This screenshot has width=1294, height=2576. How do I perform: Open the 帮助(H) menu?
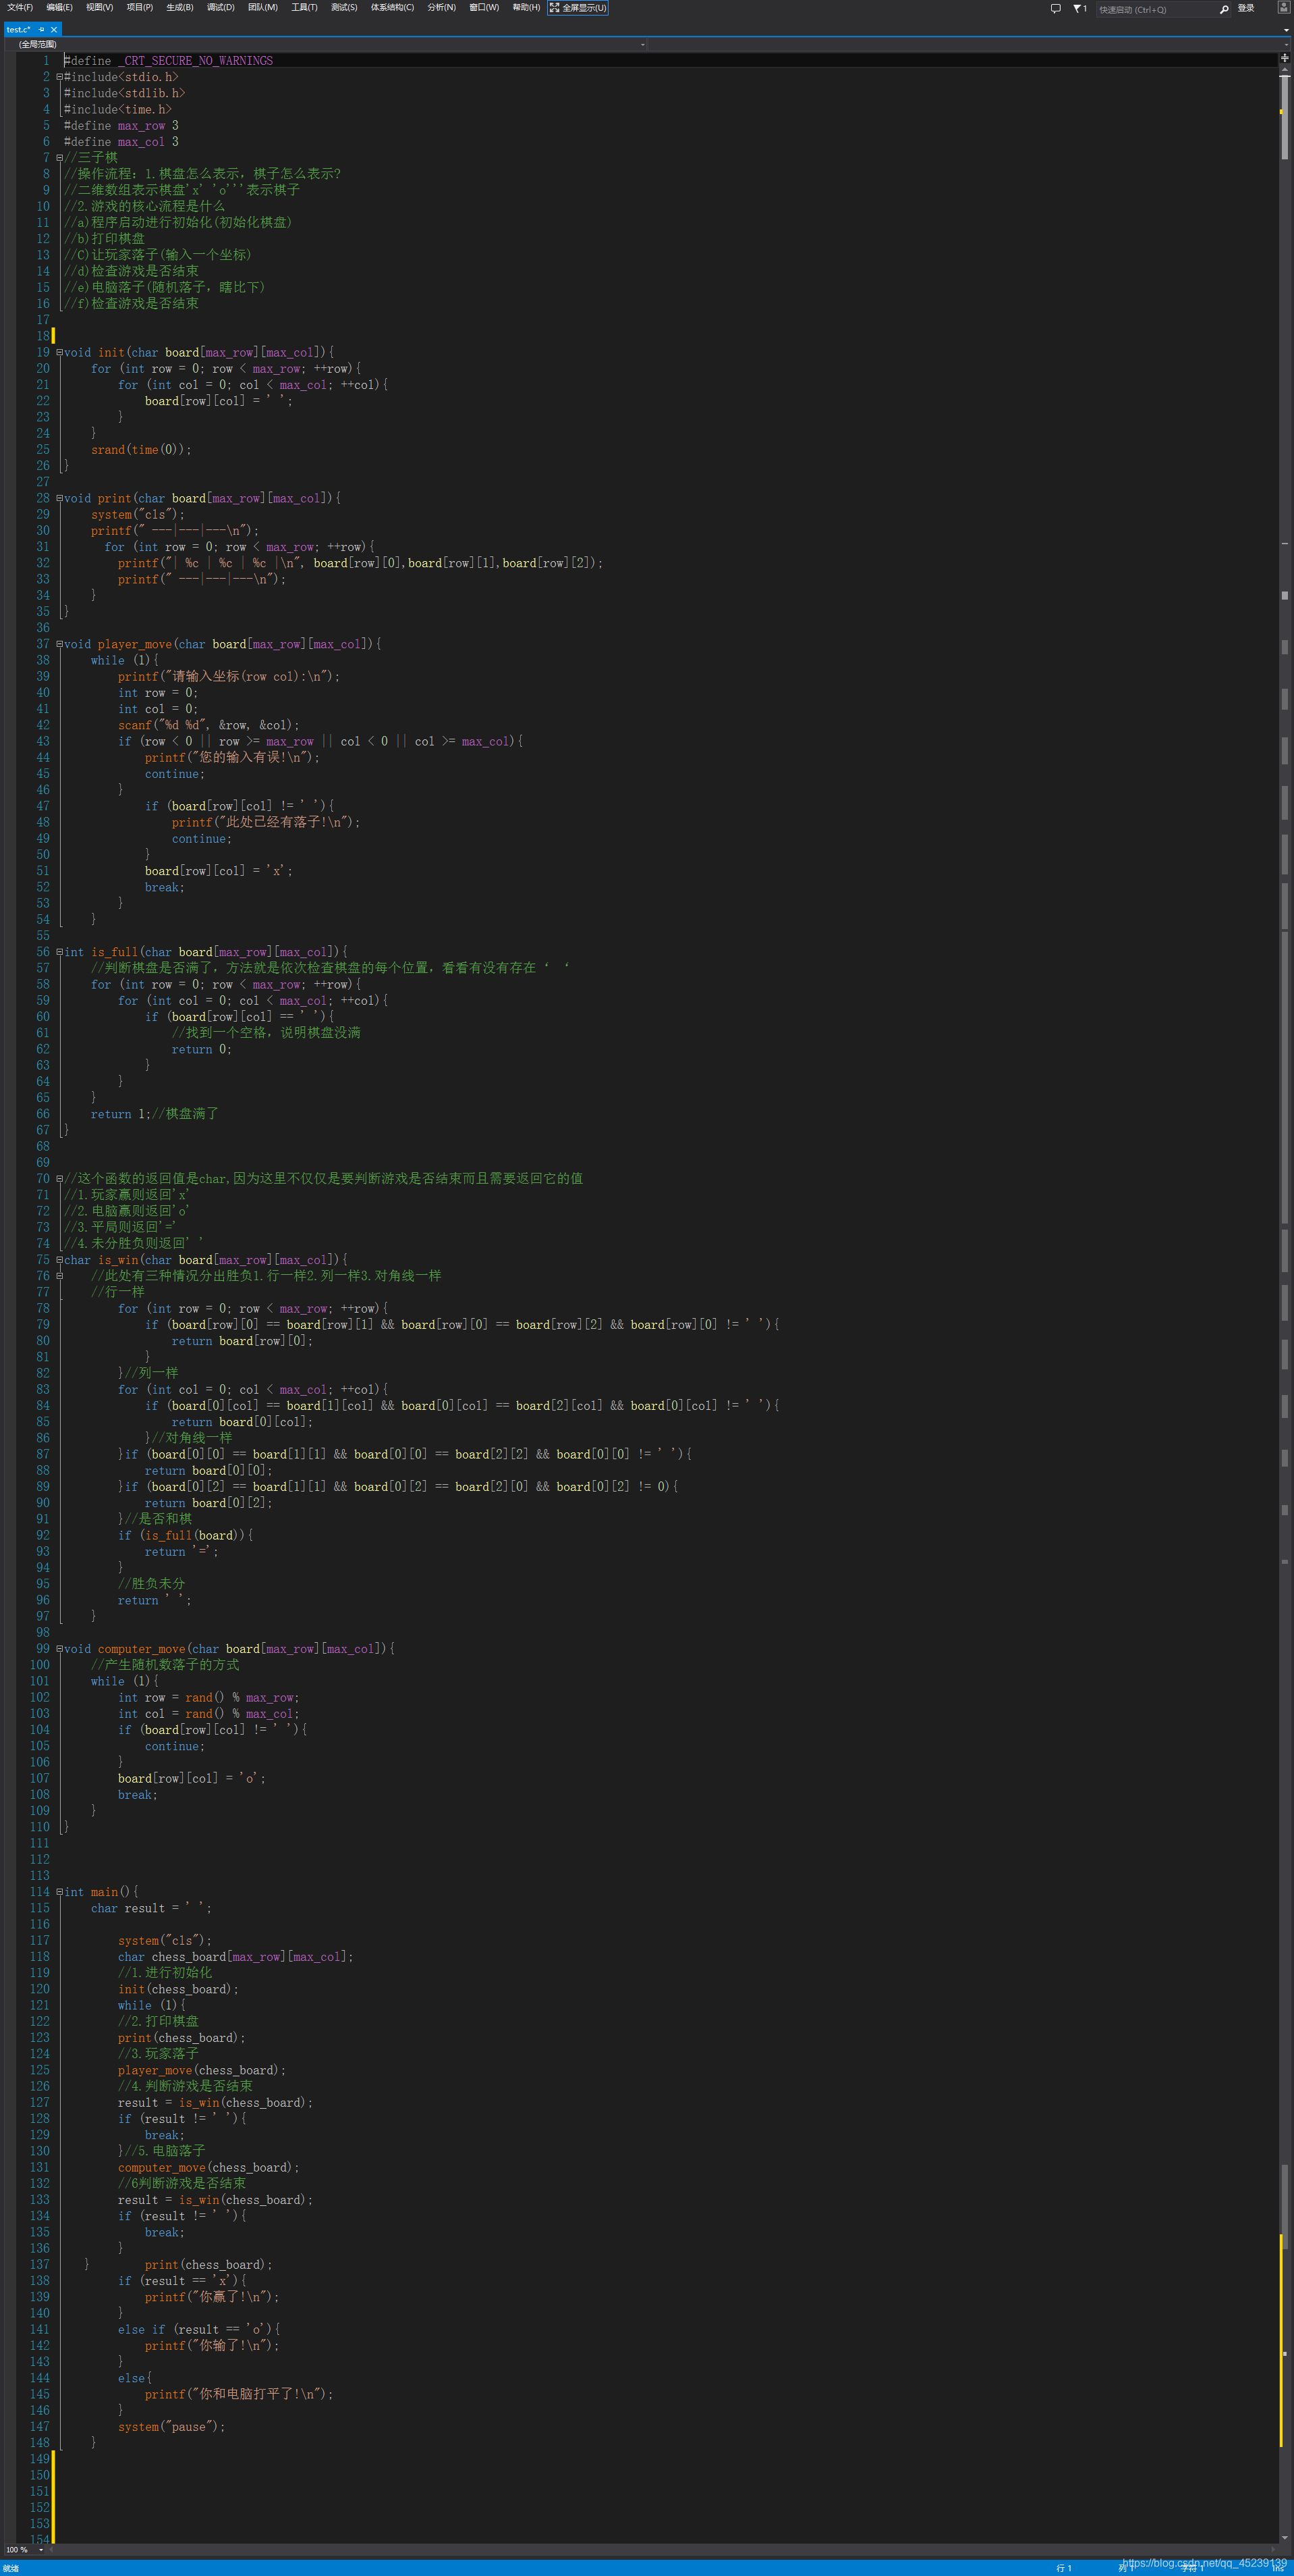pos(527,8)
